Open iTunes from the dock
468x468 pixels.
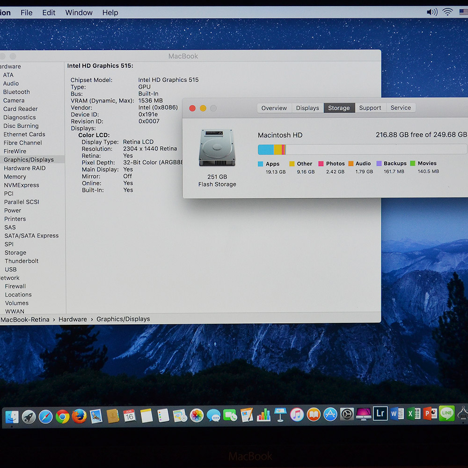297,415
